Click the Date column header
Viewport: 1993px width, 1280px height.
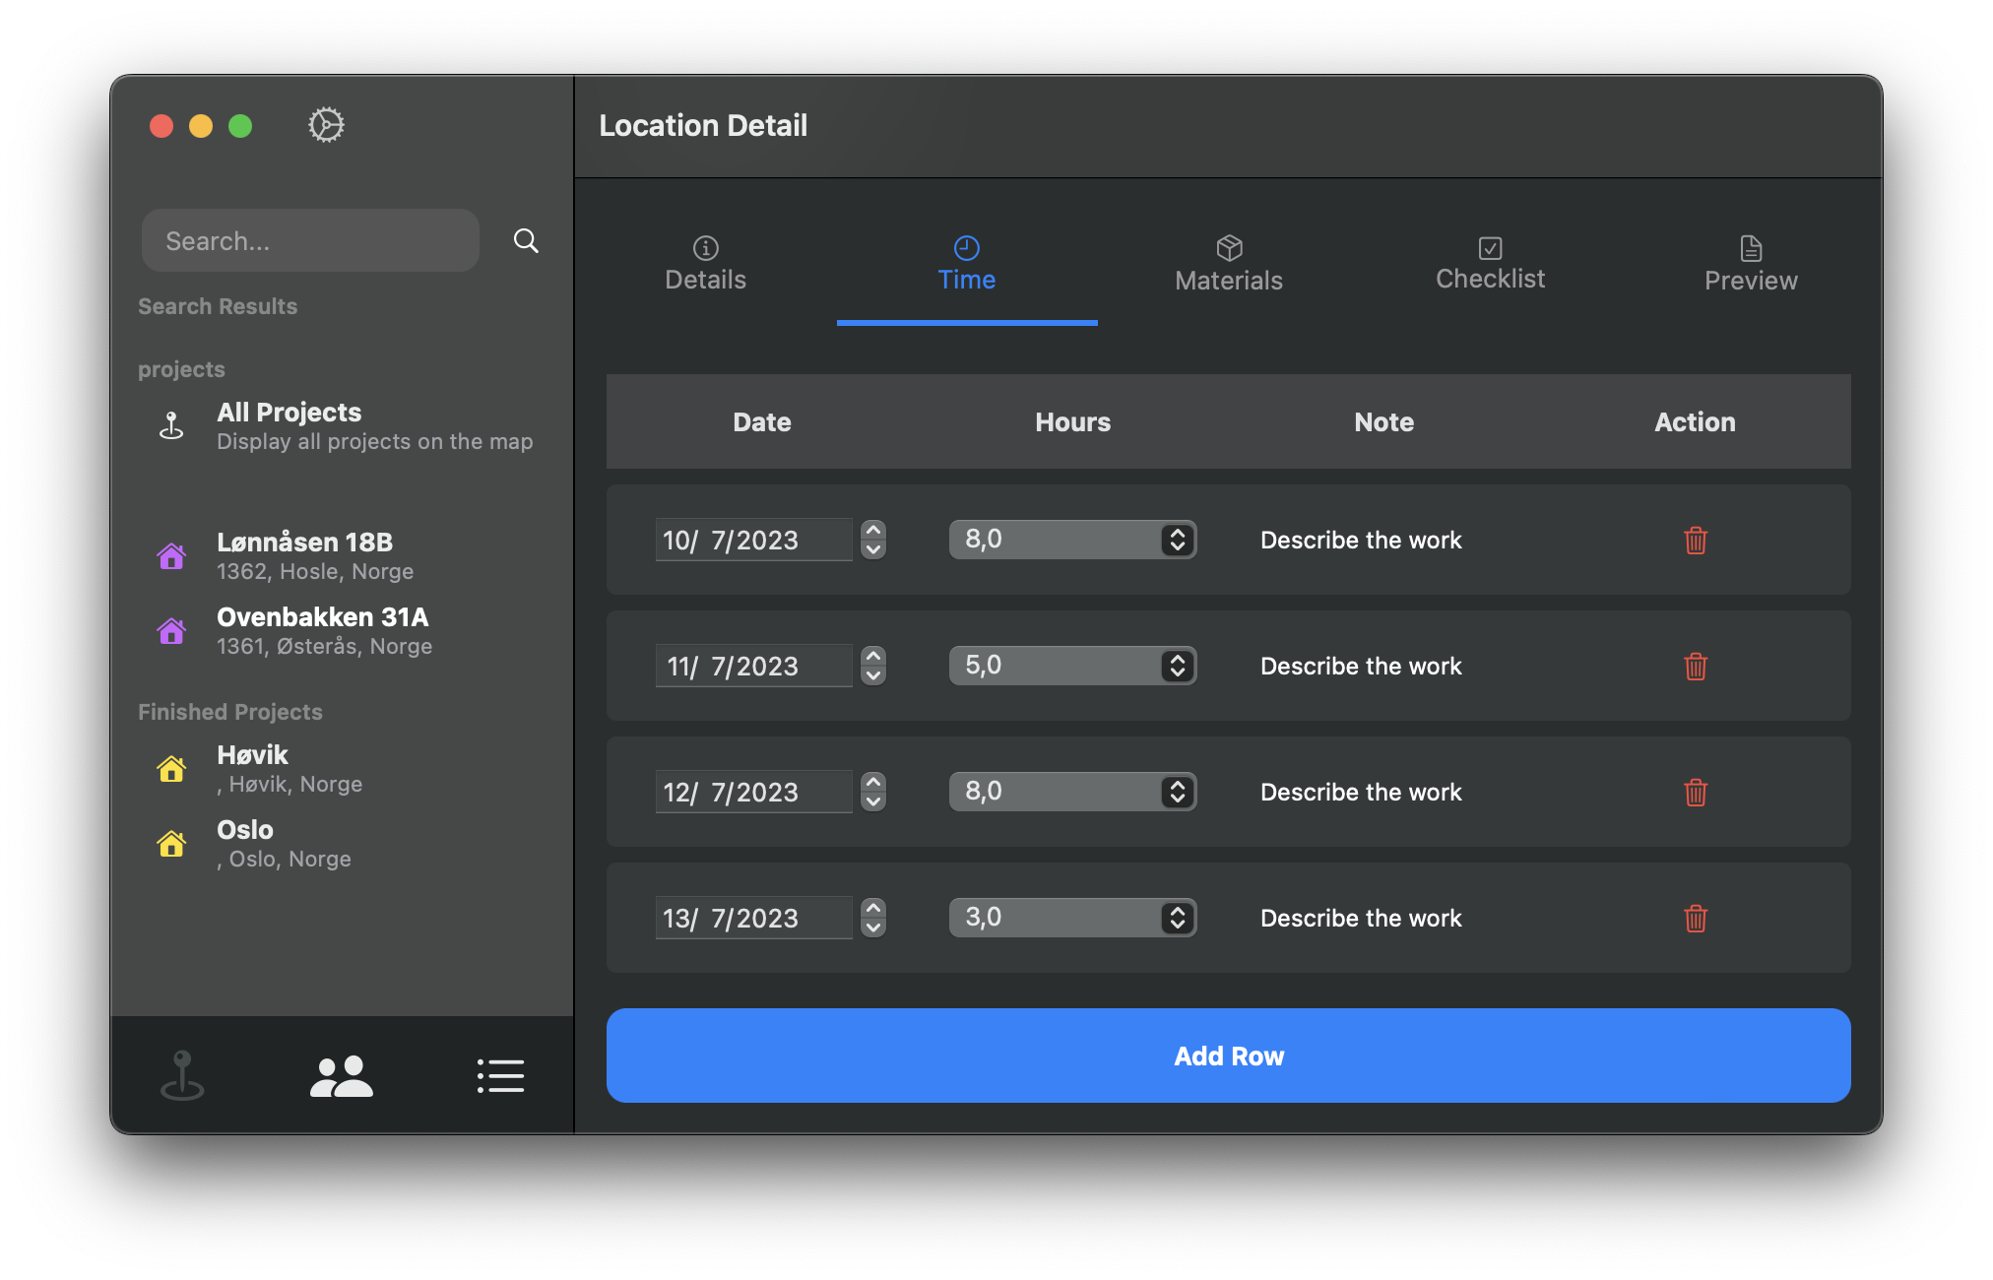pos(761,421)
